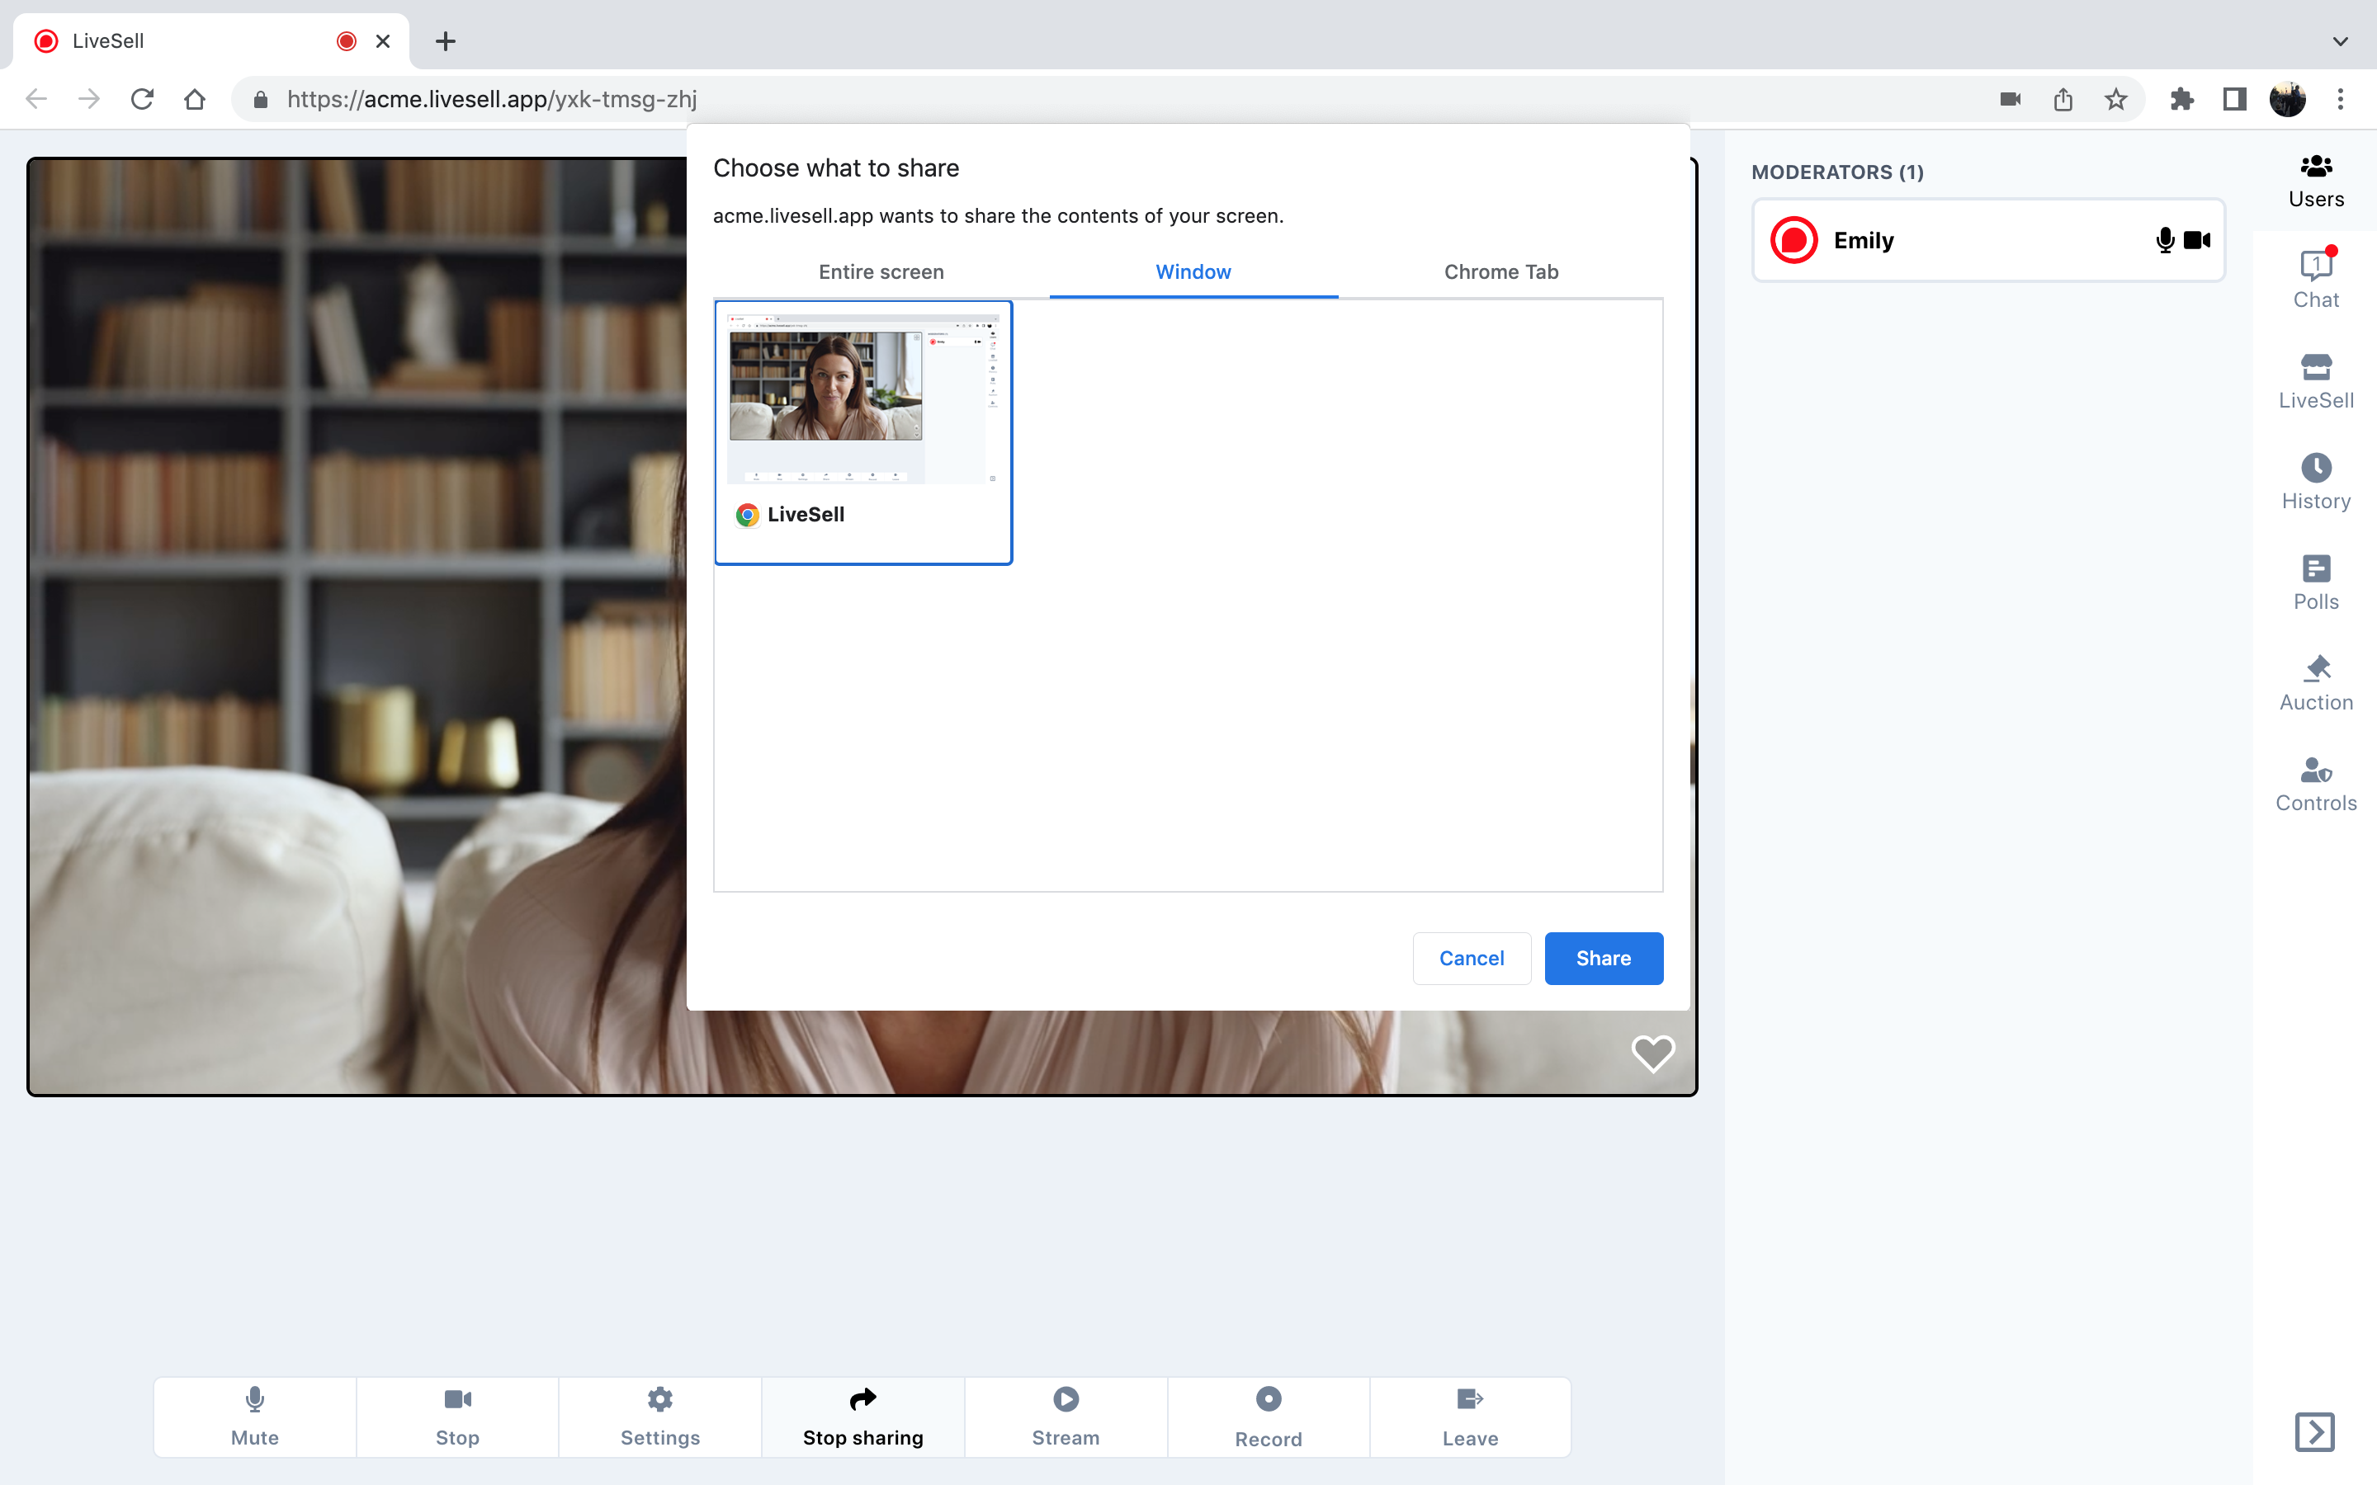Go forward in browser history
Image resolution: width=2377 pixels, height=1485 pixels.
[x=89, y=99]
